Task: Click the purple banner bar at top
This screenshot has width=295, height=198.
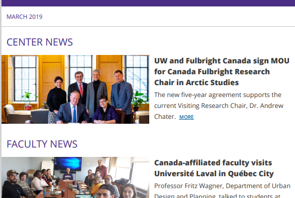Action: pos(148,3)
